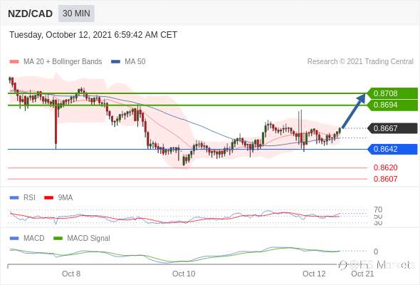The height and width of the screenshot is (285, 420).
Task: Click the Oct 12 date axis label
Action: 314,274
